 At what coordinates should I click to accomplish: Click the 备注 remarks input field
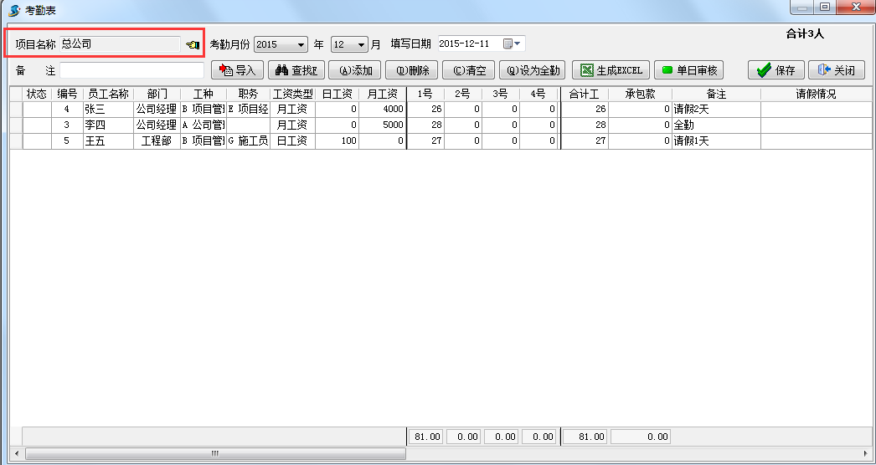pyautogui.click(x=131, y=70)
